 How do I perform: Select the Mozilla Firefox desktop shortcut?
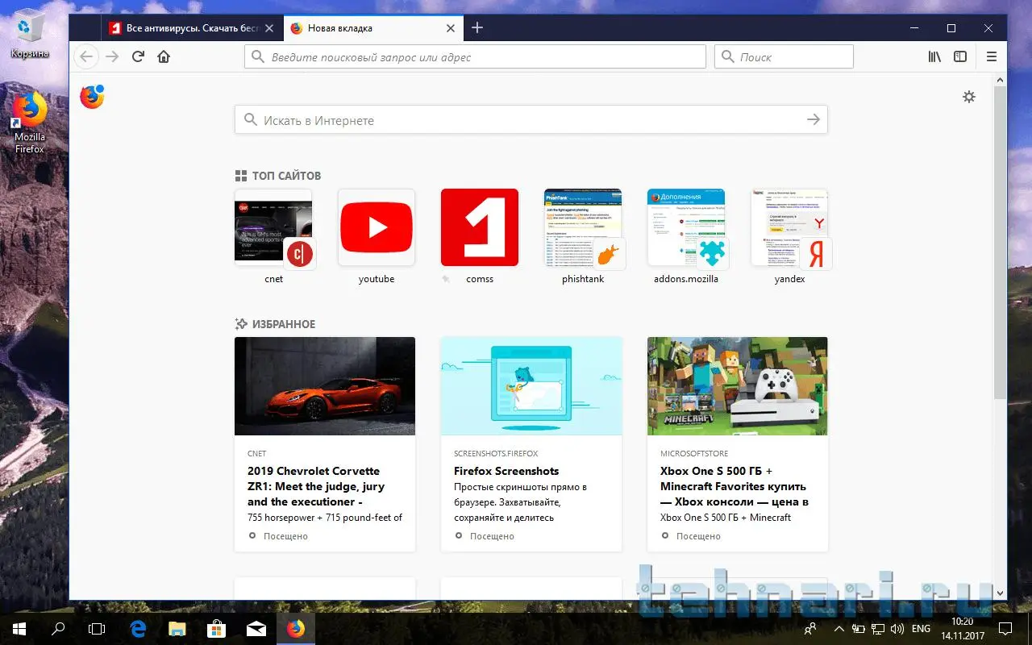click(x=30, y=123)
